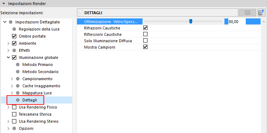The height and width of the screenshot is (133, 267).
Task: Click the gray dot beside Regolazioni della Luce
Action: click(14, 29)
